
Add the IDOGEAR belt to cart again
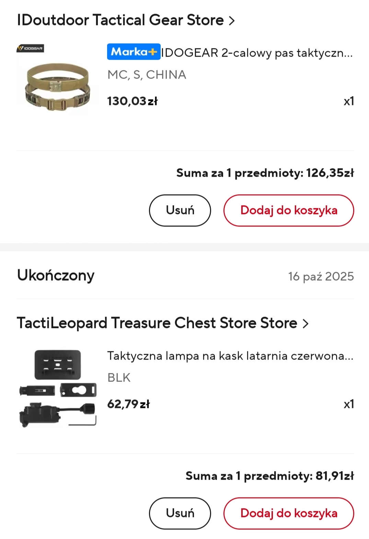288,210
